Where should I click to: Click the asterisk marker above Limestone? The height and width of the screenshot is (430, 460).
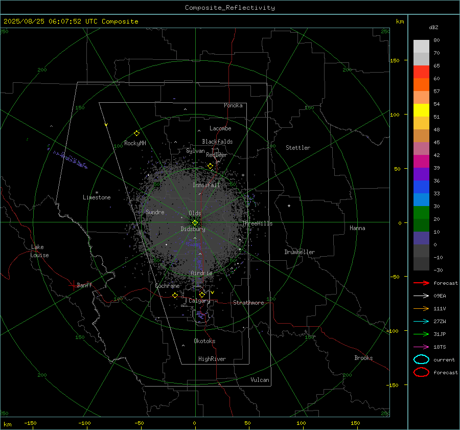97,193
